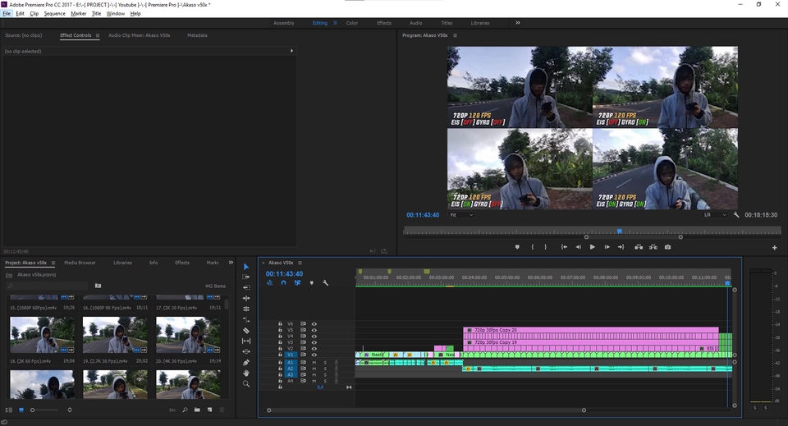
Task: Open timeline display settings wrench
Action: click(326, 283)
